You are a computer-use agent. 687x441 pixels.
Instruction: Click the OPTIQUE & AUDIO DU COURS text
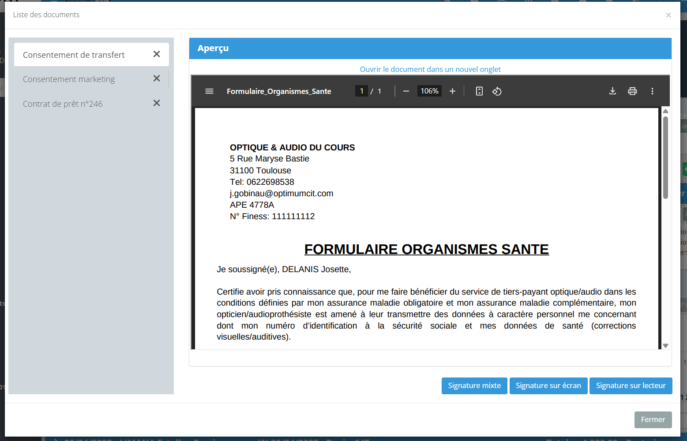pos(292,148)
